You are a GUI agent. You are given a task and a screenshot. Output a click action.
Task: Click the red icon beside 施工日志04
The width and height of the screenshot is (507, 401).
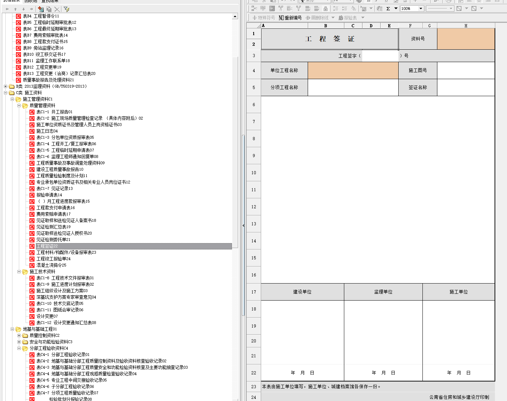[x=32, y=131]
